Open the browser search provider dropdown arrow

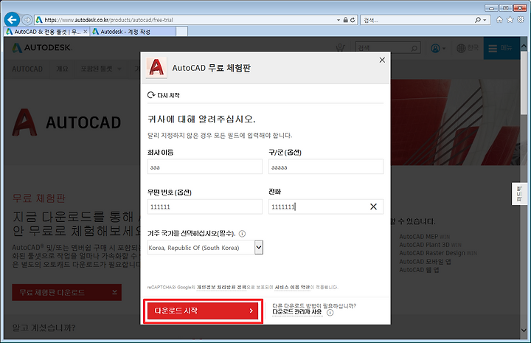485,20
